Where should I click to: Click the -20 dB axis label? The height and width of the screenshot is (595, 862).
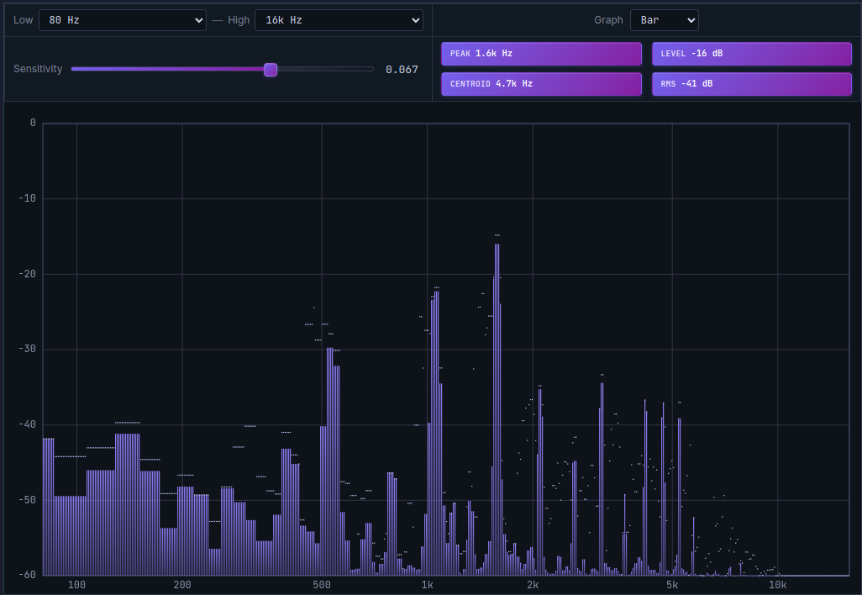(x=27, y=274)
